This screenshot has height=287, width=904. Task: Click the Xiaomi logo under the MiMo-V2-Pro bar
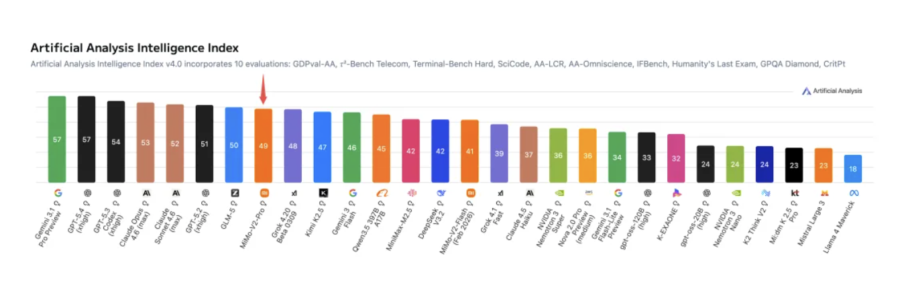click(264, 193)
